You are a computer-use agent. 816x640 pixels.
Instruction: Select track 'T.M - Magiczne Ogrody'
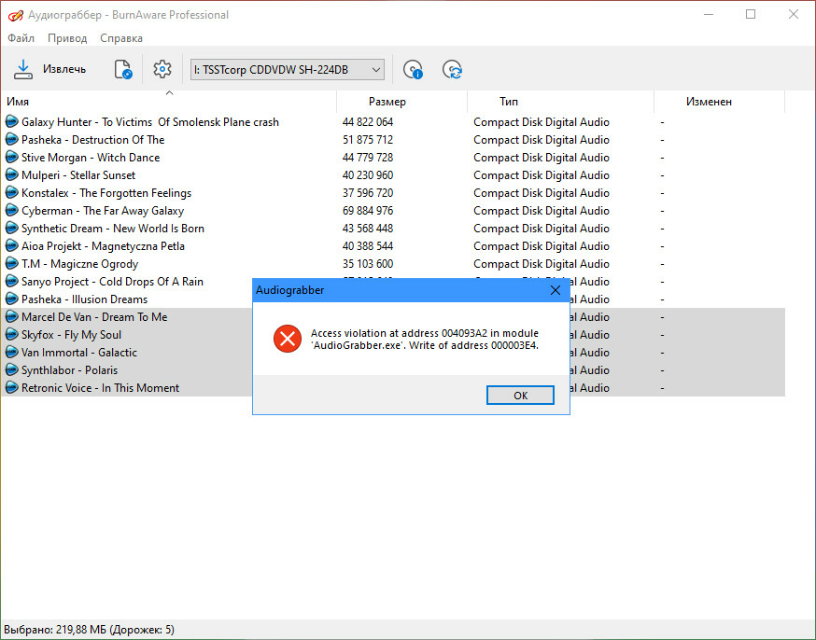pyautogui.click(x=79, y=264)
